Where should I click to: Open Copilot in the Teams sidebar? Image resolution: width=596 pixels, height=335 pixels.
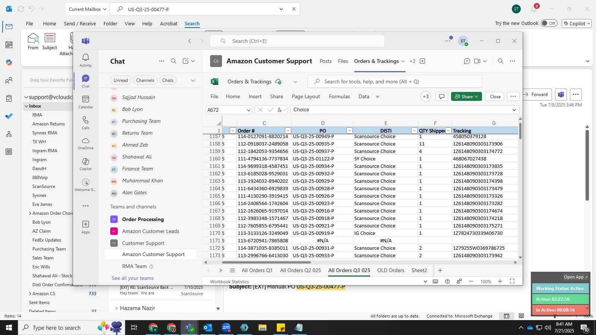(x=86, y=164)
